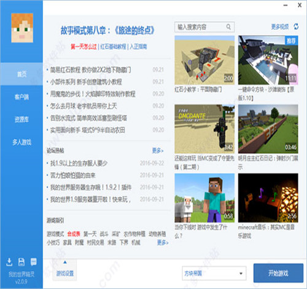Open article 实用面向新手 塔式9*9半自动农田
307x289 pixels.
pos(88,130)
